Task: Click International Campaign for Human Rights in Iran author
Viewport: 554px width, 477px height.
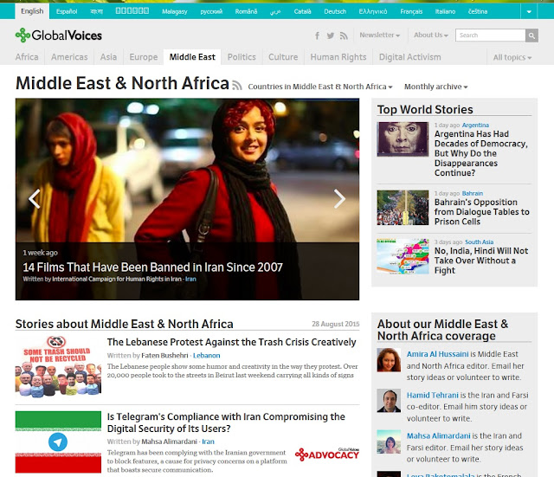Action: pos(117,279)
